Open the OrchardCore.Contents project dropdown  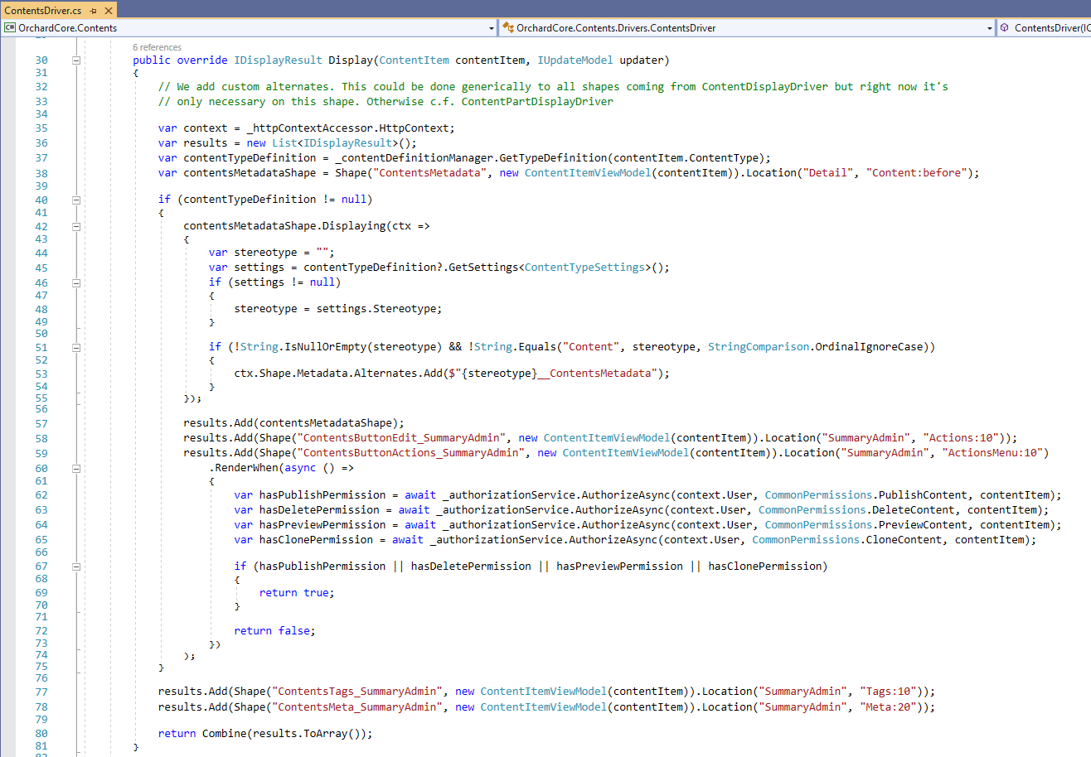click(x=492, y=28)
